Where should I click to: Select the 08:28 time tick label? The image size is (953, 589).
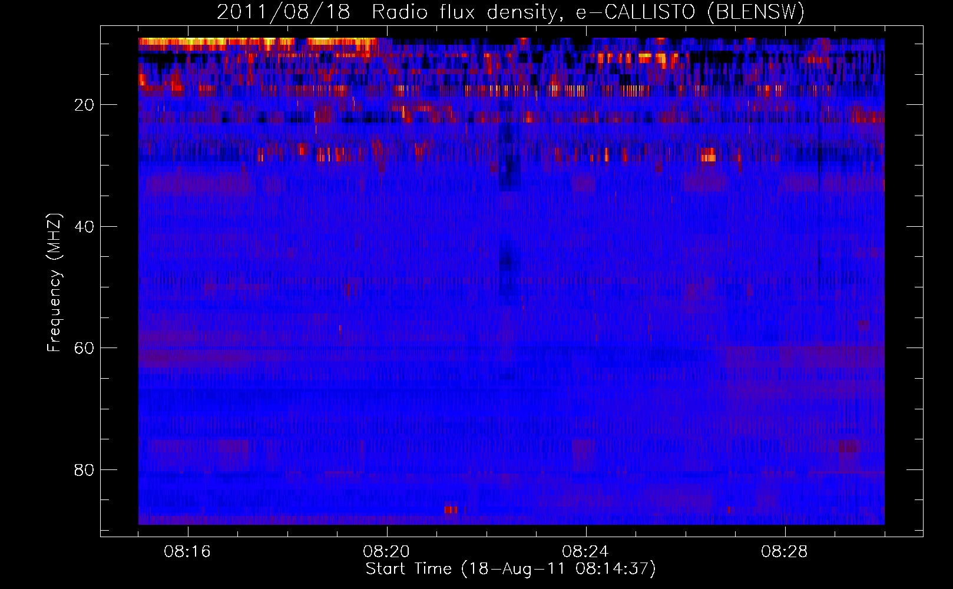click(785, 552)
